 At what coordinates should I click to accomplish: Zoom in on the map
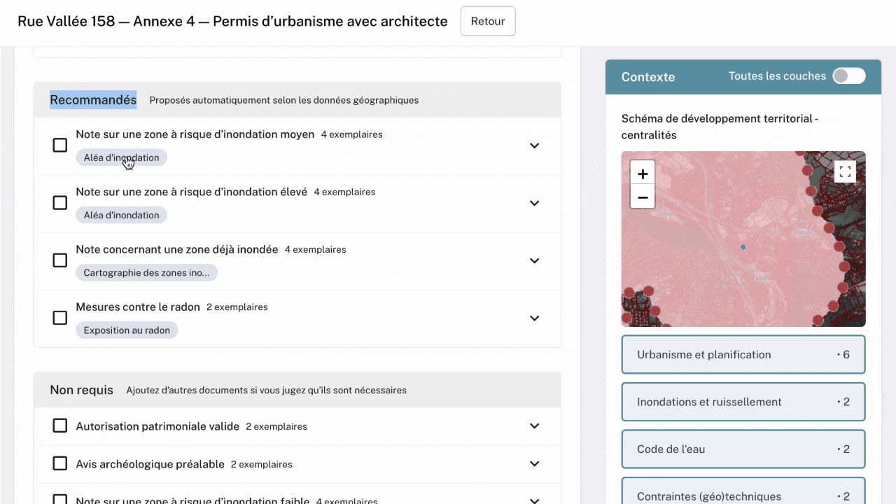click(x=642, y=174)
